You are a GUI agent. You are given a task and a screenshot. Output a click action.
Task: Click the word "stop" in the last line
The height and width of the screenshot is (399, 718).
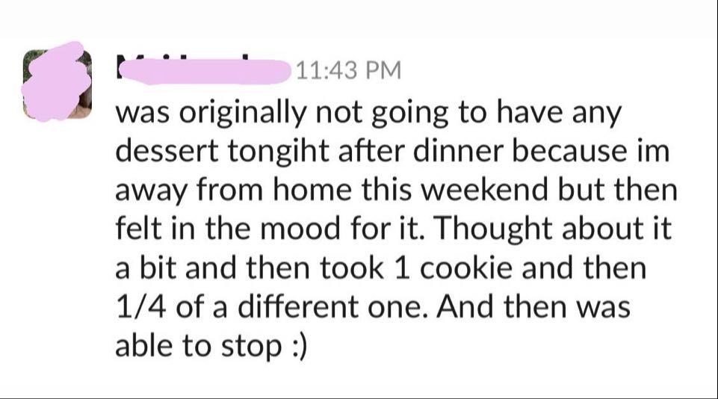(242, 347)
